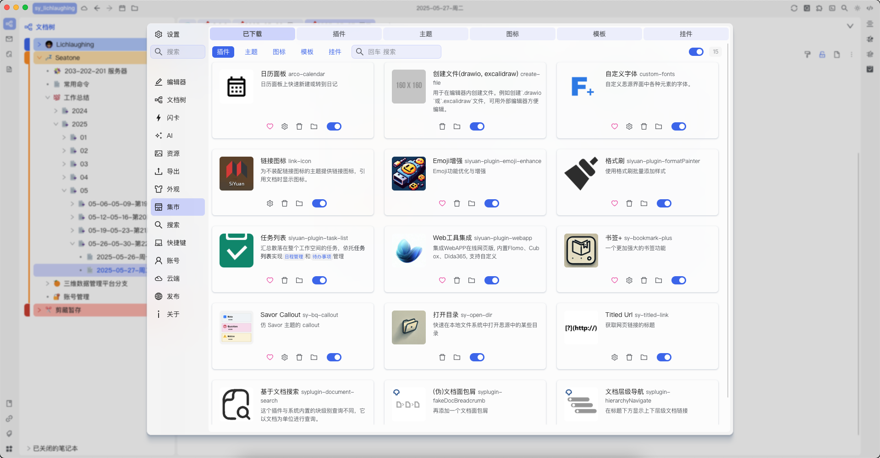Open the tag icon in the left dock
This screenshot has height=458, width=880.
tap(9, 434)
